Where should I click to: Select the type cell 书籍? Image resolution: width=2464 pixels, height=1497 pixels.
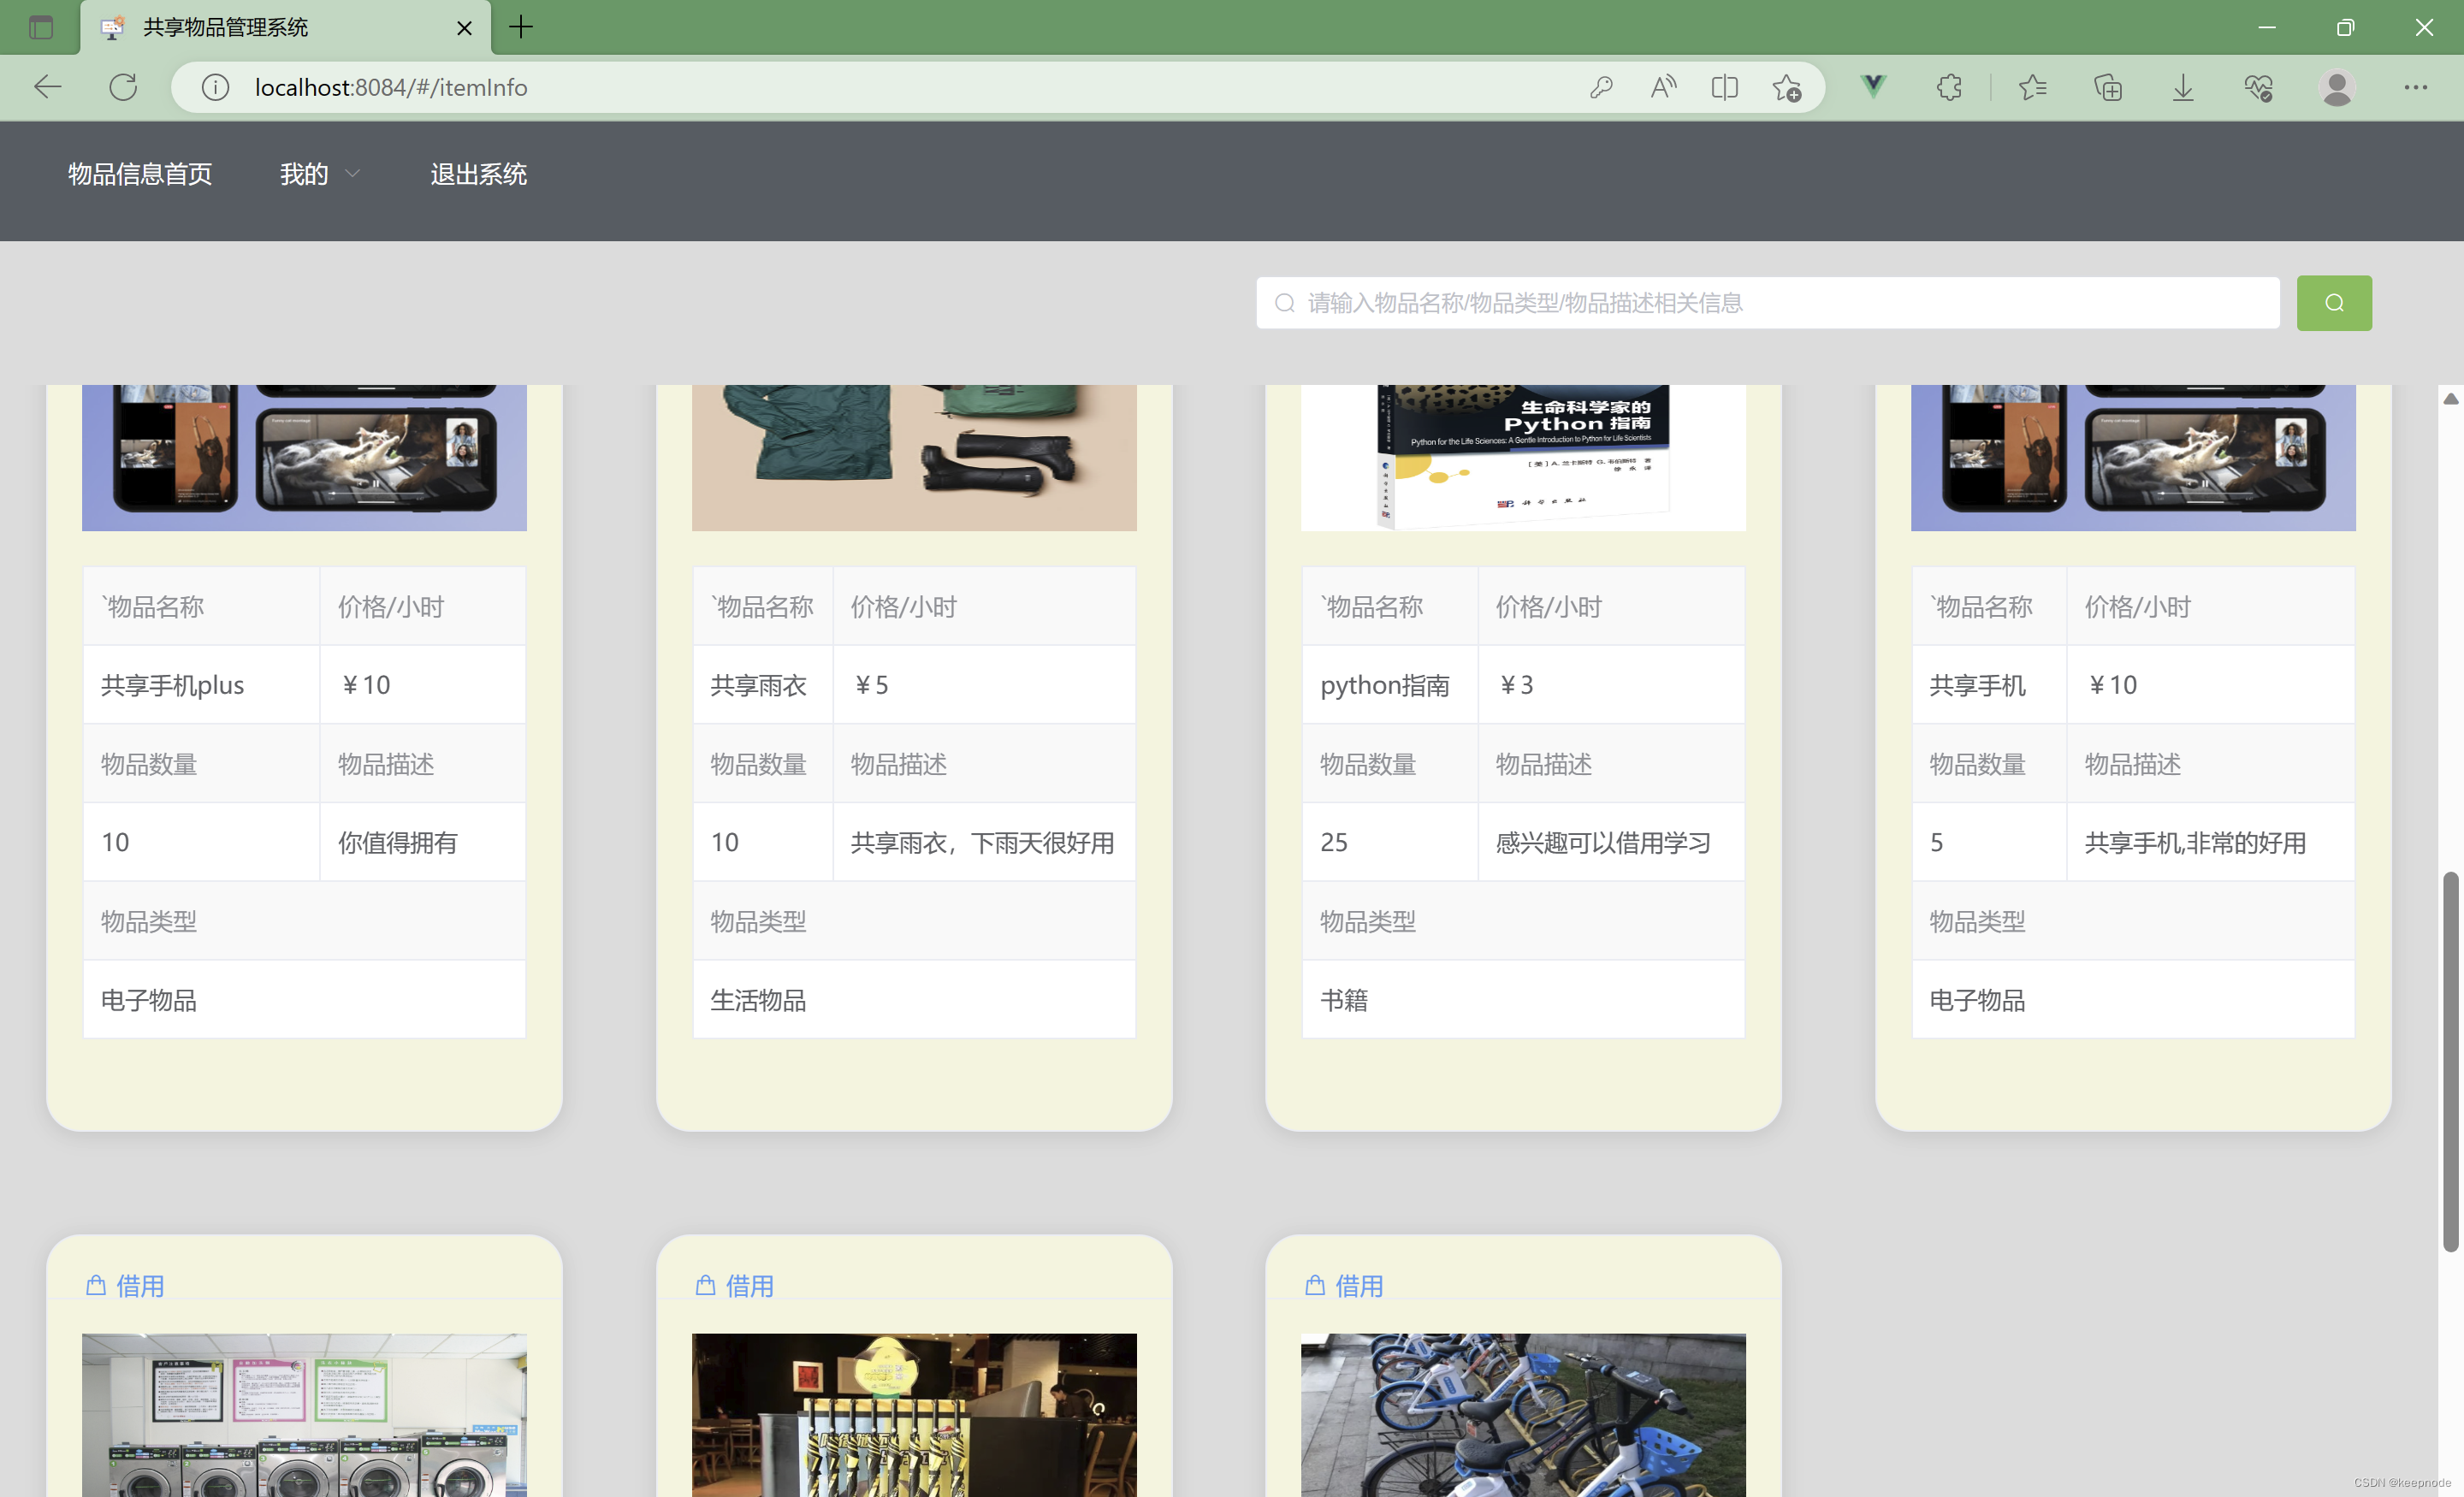pos(1523,1000)
